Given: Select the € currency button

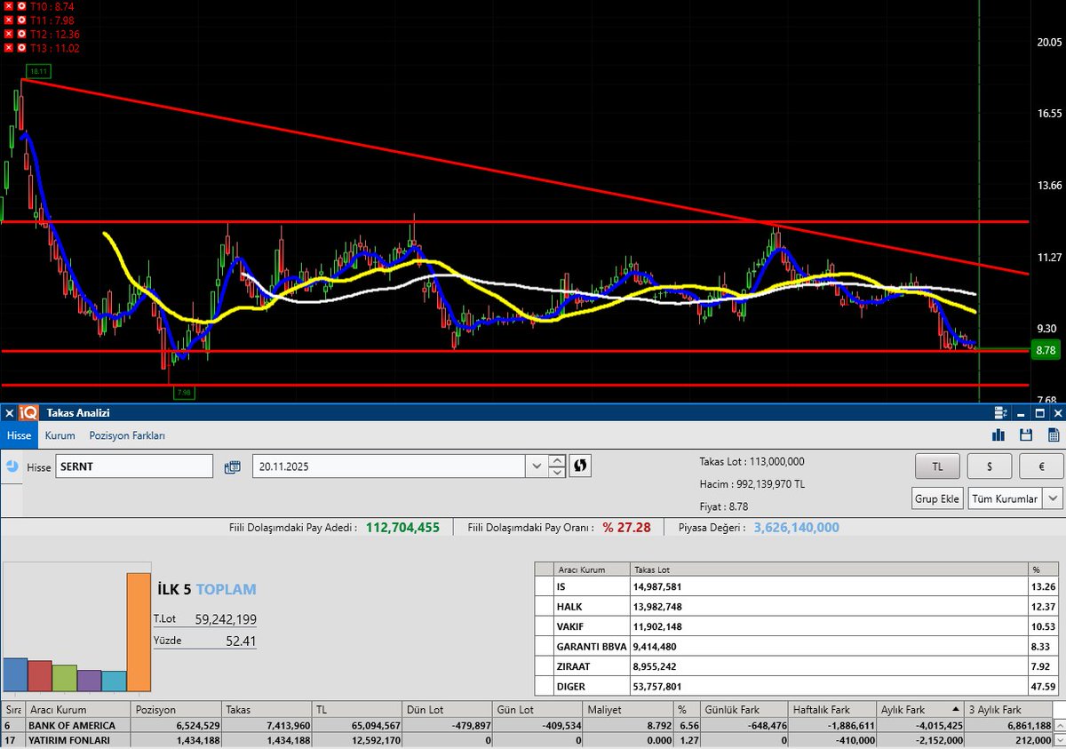Looking at the screenshot, I should [x=1040, y=466].
